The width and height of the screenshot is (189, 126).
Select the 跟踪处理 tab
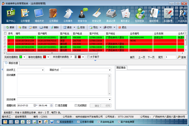click(11, 63)
